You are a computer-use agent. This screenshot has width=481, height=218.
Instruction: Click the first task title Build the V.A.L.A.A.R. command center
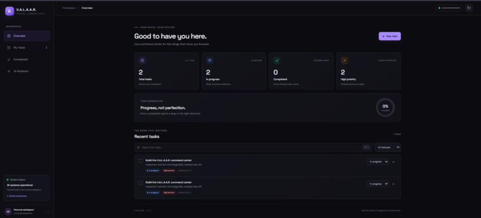pyautogui.click(x=168, y=160)
